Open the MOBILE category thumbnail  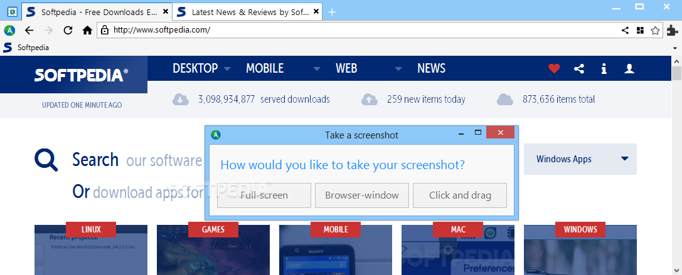335,249
